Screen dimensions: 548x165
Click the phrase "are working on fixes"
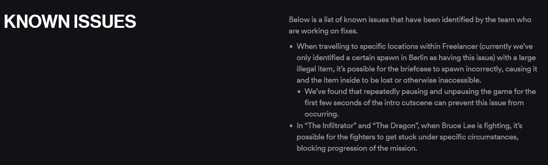coord(323,31)
